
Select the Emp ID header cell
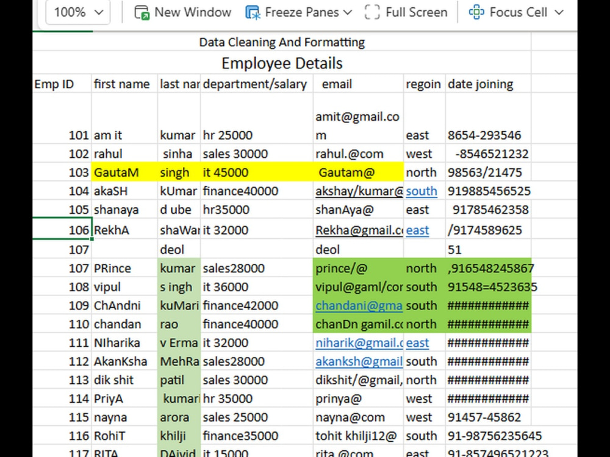[62, 84]
